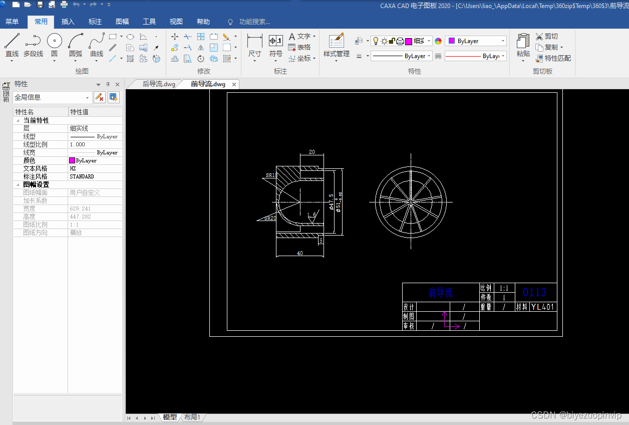
Task: Open the color ByLayer dropdown
Action: point(476,41)
